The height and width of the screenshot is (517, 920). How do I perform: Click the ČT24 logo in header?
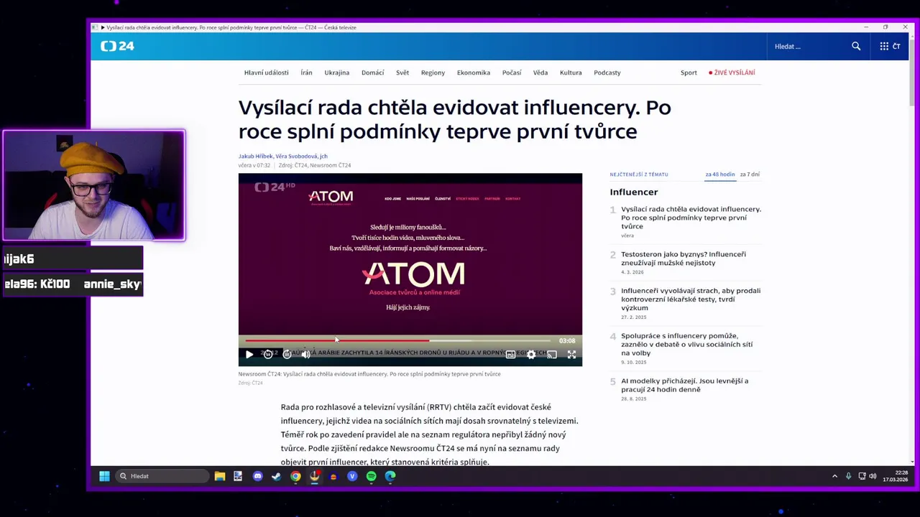pos(117,46)
